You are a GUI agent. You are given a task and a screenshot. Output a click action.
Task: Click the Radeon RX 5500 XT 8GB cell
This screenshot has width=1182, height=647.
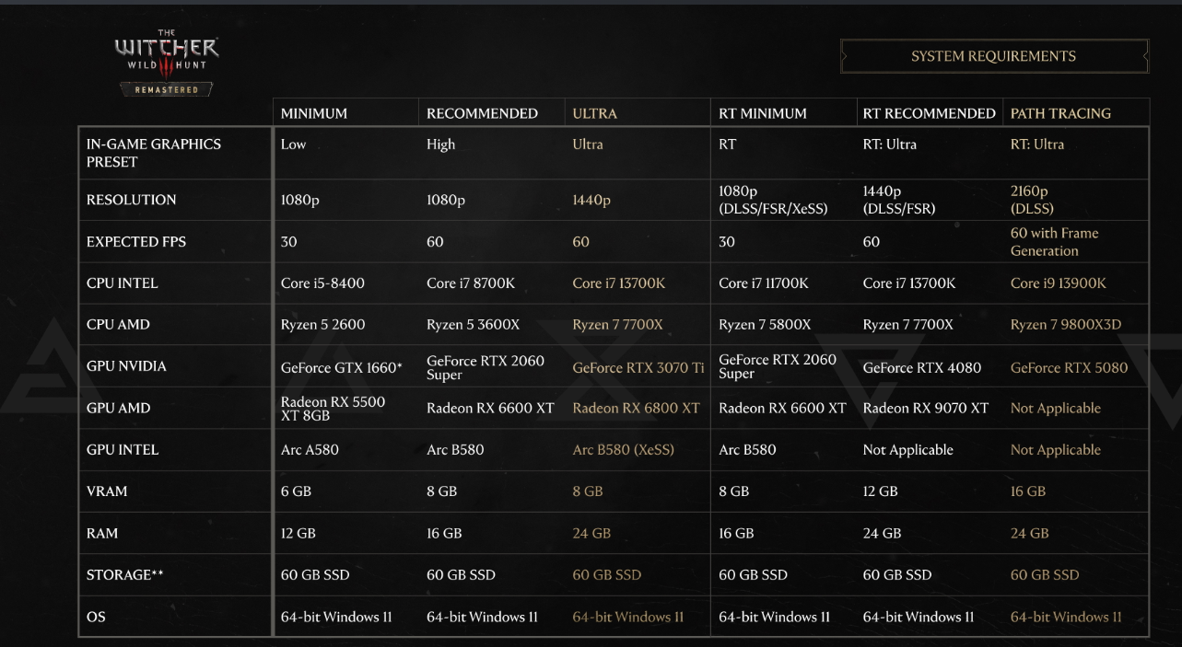click(x=334, y=409)
